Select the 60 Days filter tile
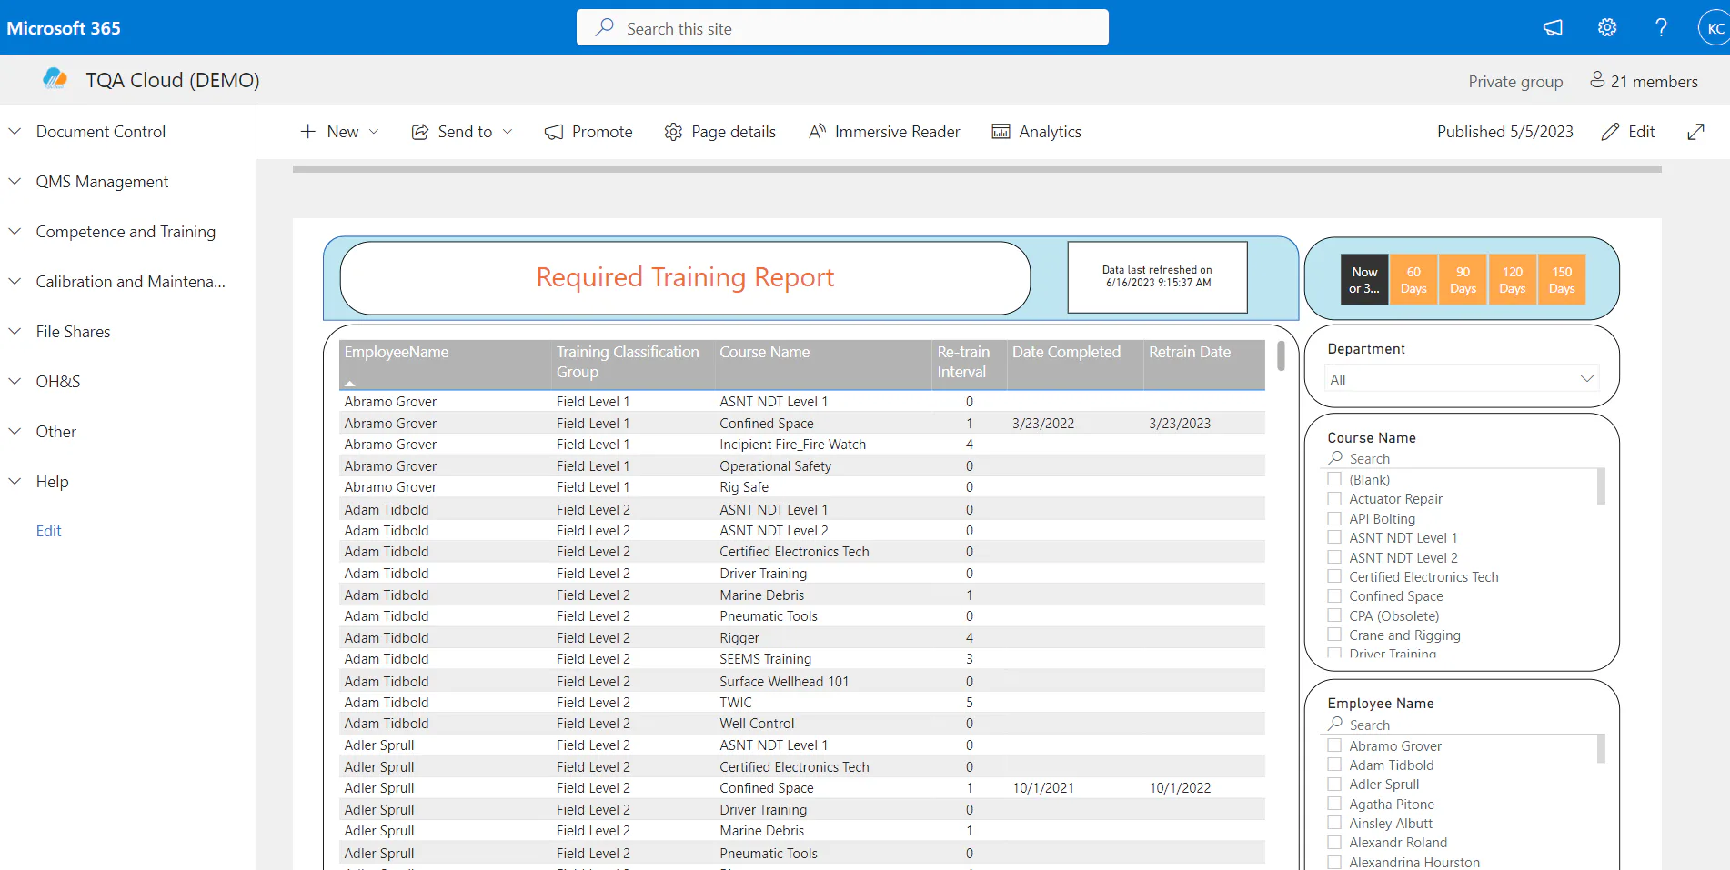1730x870 pixels. pos(1413,279)
